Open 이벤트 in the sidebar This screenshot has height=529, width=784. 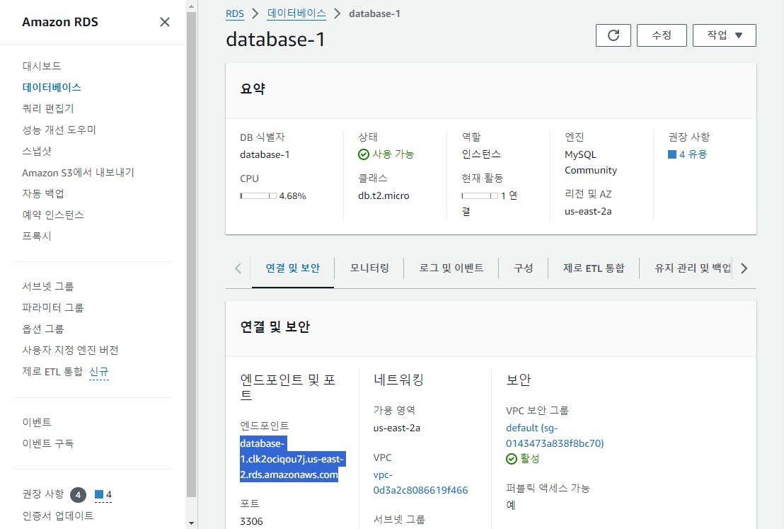(x=37, y=422)
